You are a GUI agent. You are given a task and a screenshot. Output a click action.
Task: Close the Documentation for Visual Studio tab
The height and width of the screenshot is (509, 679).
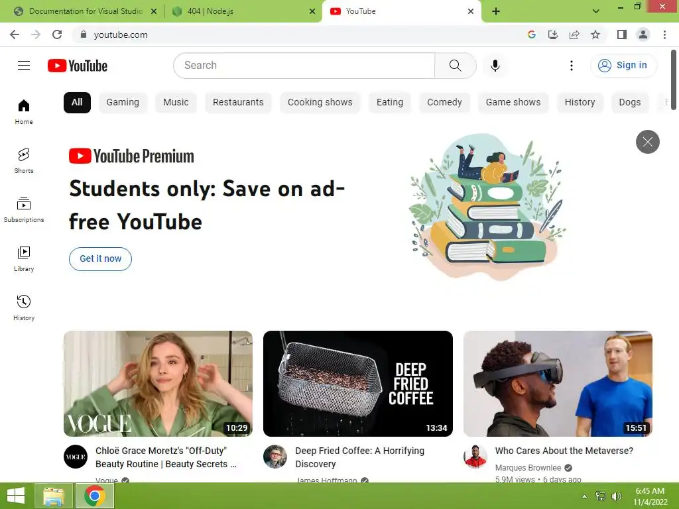(154, 11)
